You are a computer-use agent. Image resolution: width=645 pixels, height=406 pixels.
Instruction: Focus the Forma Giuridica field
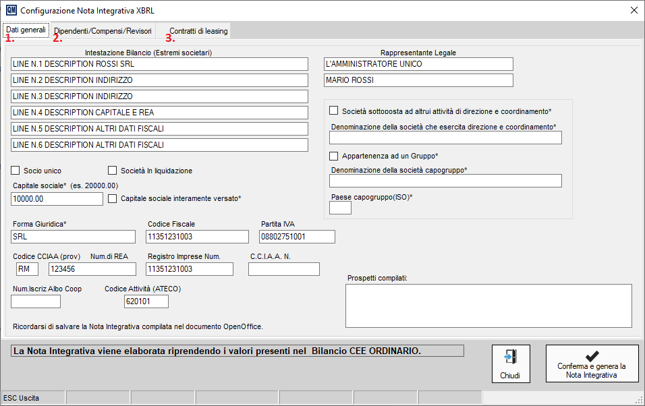[x=74, y=237]
